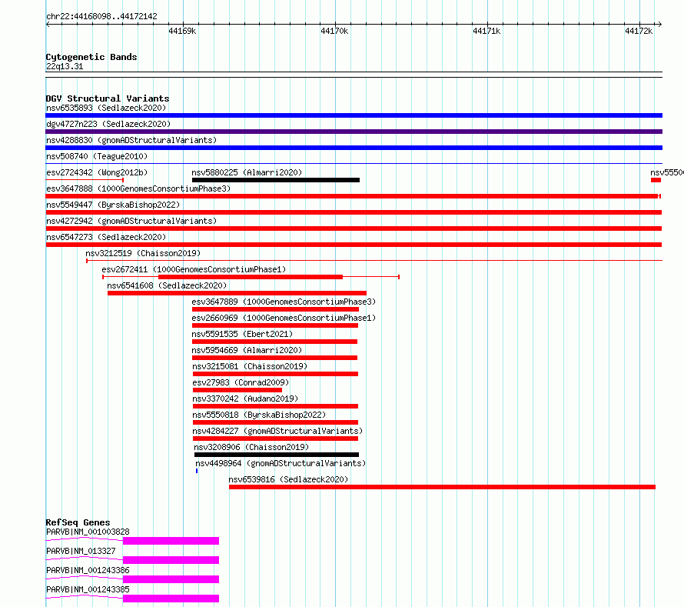Click the chr22:44168098..44172142 coordinates text

101,16
